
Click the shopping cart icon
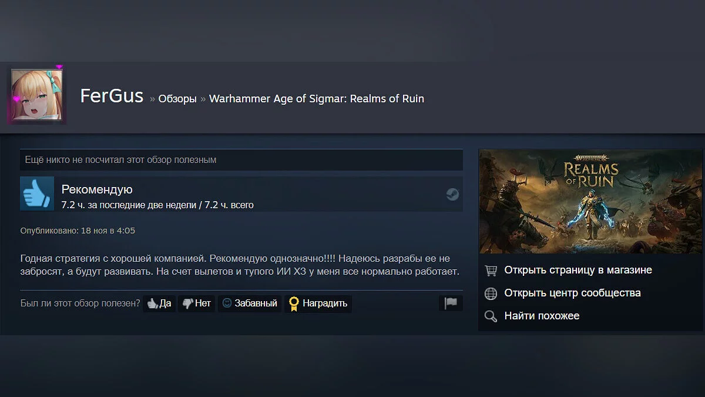coord(491,271)
